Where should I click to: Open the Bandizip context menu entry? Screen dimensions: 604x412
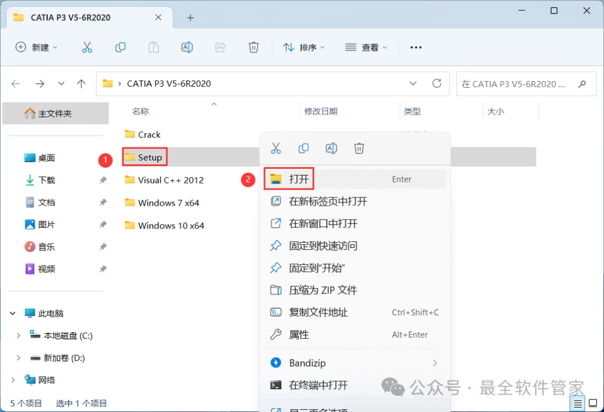coord(355,363)
